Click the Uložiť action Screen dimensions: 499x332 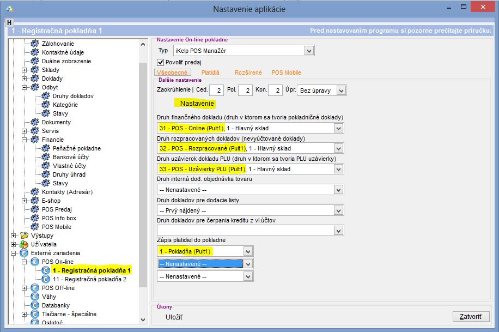[174, 317]
